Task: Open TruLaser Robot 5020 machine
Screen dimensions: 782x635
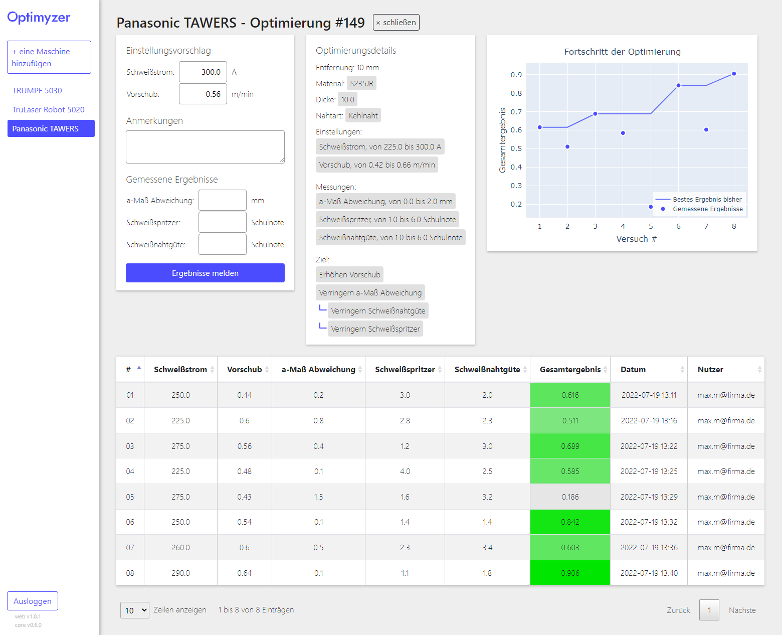Action: coord(48,109)
